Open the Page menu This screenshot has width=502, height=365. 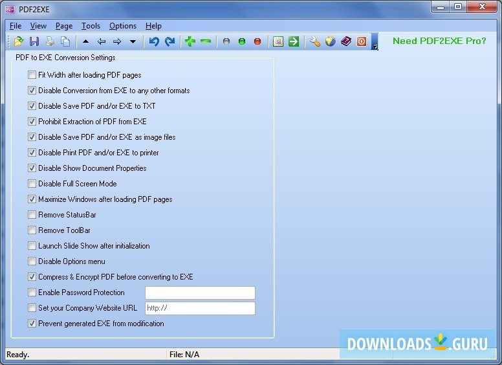point(64,26)
